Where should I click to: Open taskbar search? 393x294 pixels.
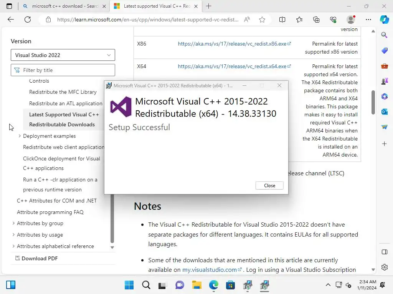pyautogui.click(x=146, y=285)
